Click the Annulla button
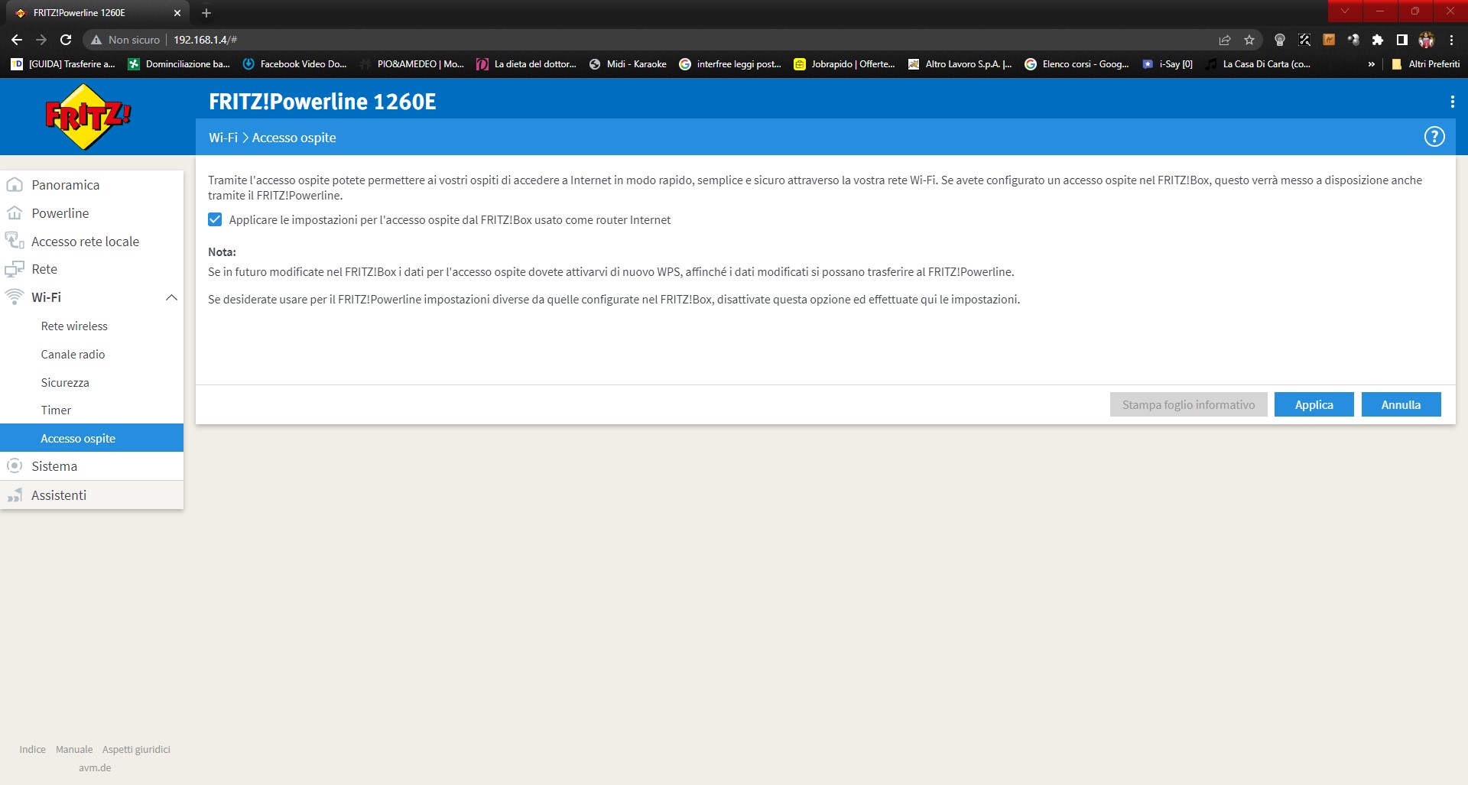 (x=1401, y=404)
